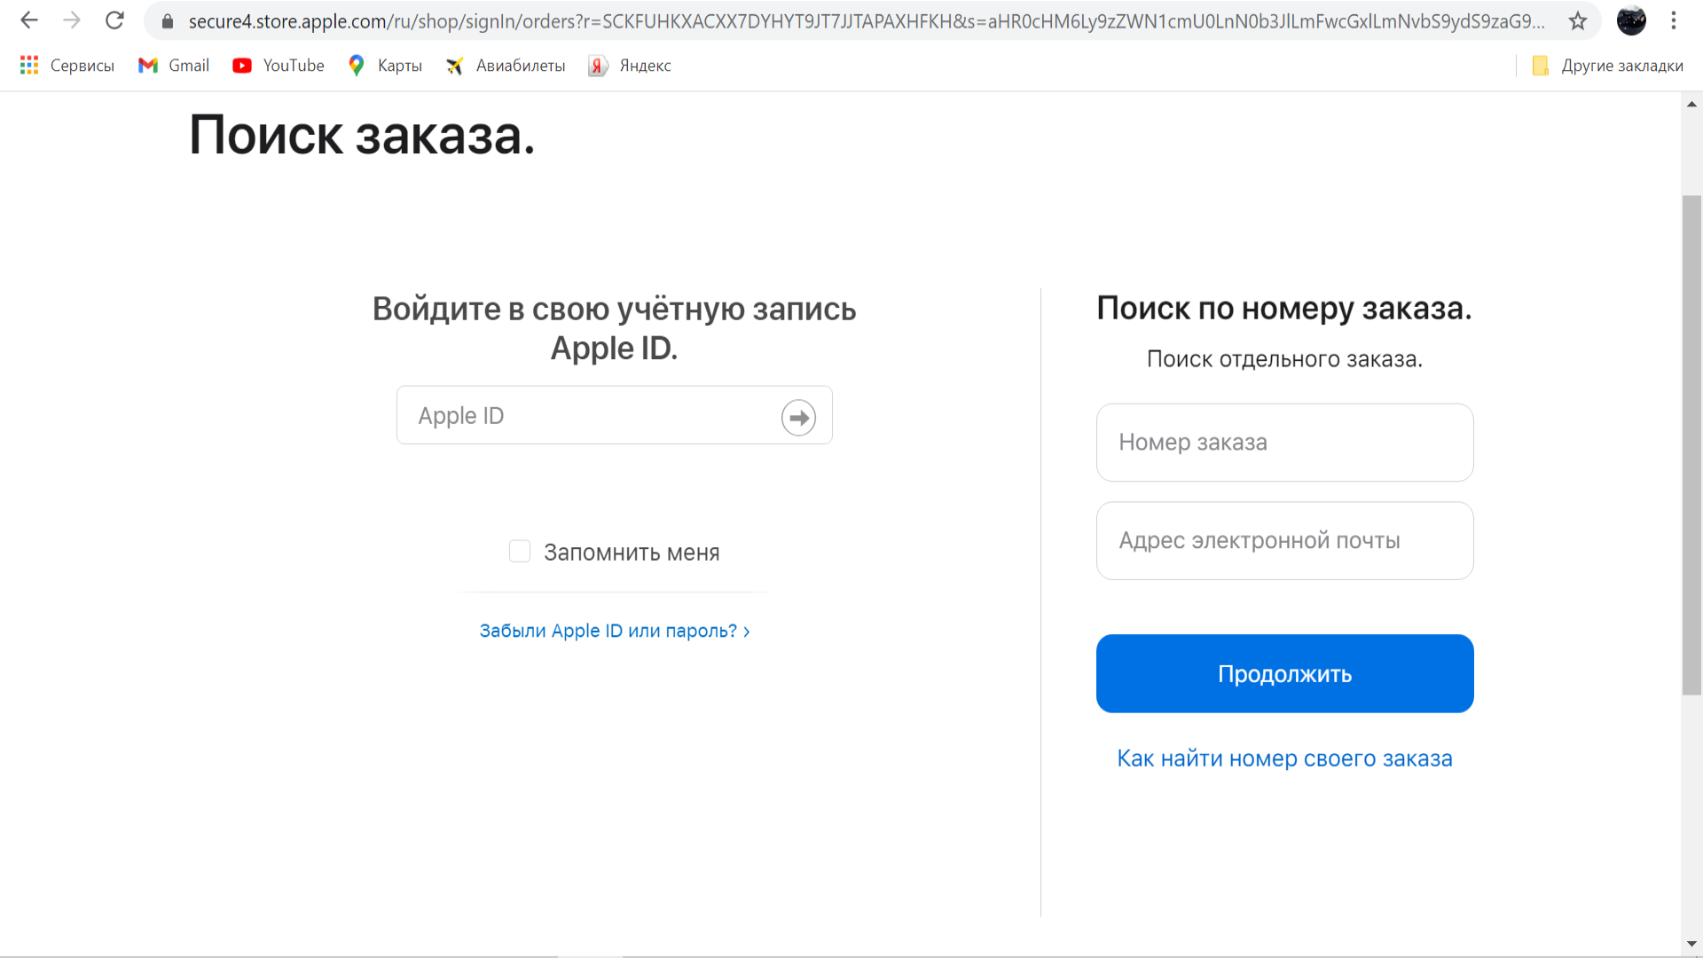
Task: Open the Gmail bookmark
Action: [174, 65]
